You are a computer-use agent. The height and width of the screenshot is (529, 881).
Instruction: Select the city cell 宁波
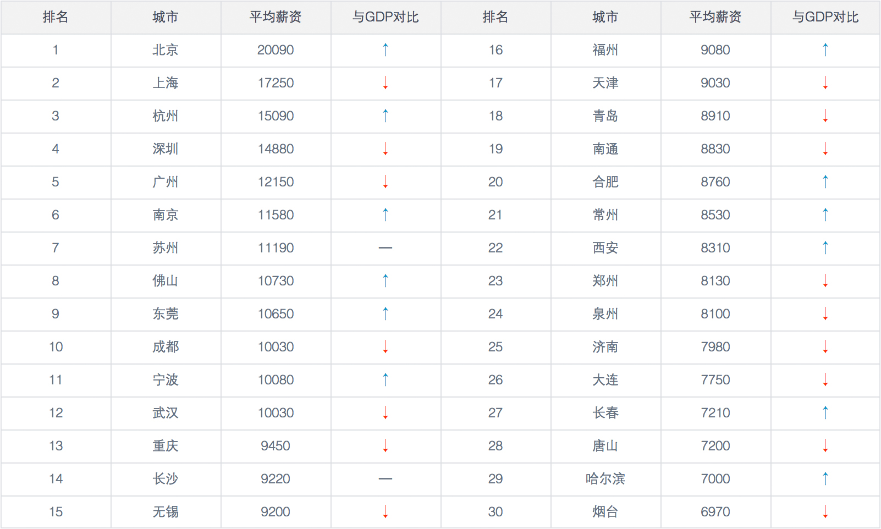click(166, 380)
